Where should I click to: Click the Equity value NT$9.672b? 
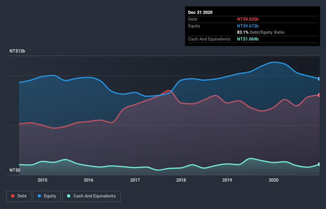(x=248, y=26)
